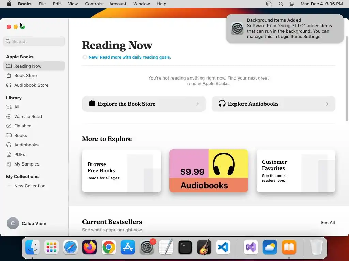Select the All library shelf icon
The image size is (349, 261).
click(x=9, y=107)
